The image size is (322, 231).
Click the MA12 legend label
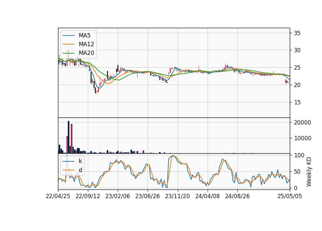(x=87, y=44)
